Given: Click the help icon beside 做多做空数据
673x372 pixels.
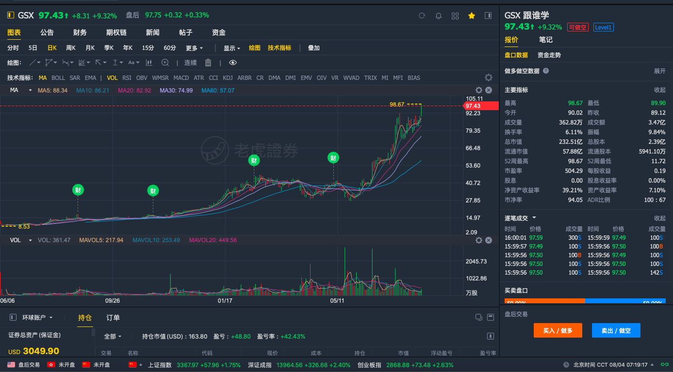Looking at the screenshot, I should pos(546,71).
